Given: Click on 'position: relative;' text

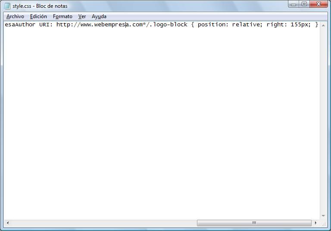Looking at the screenshot, I should (x=230, y=25).
